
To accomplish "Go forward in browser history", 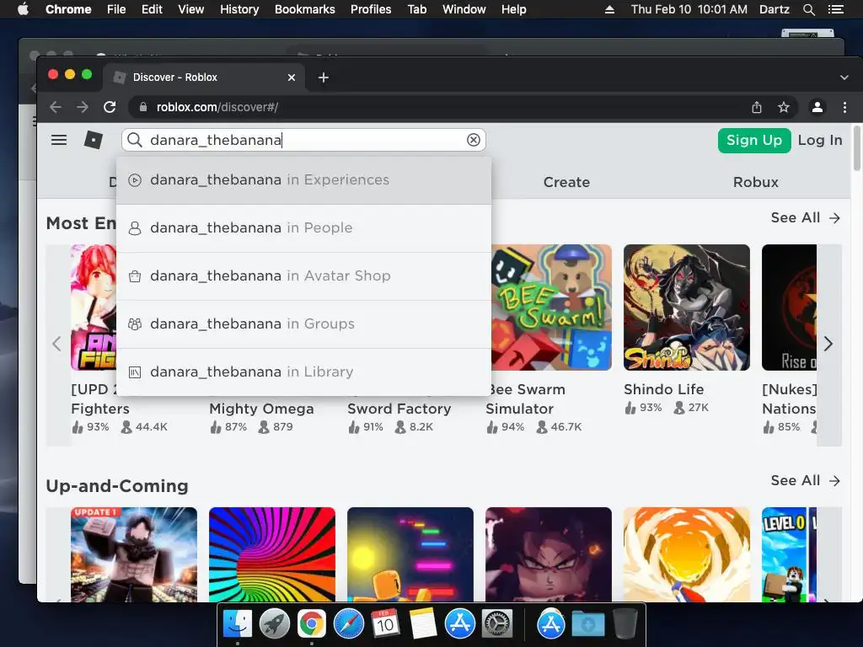I will tap(83, 107).
